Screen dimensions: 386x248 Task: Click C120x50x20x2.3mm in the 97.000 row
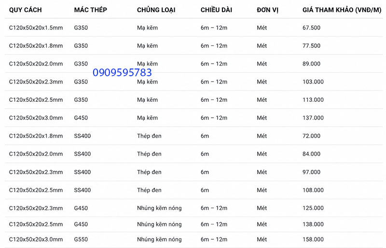click(x=36, y=172)
